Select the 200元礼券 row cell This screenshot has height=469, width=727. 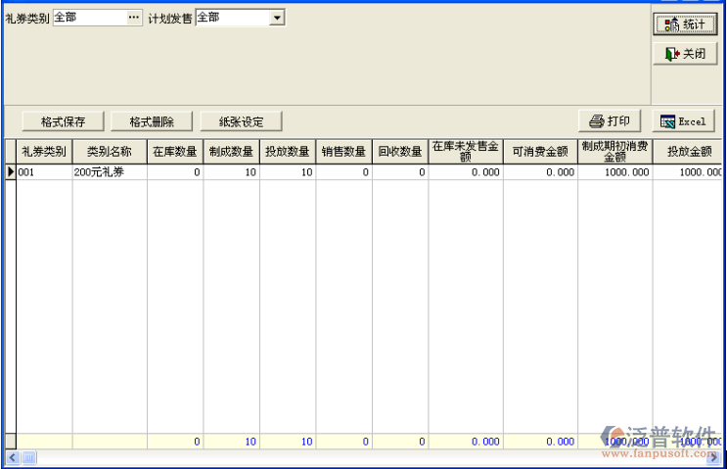coord(110,172)
